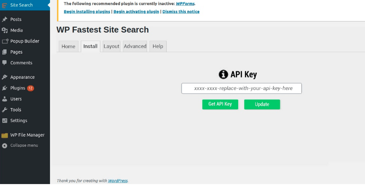The image size is (365, 185).
Task: Click the Site Search sidebar icon
Action: pos(4,5)
